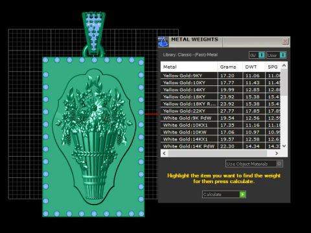Select the White Gold:10KW row
This screenshot has width=311, height=233.
click(221, 132)
